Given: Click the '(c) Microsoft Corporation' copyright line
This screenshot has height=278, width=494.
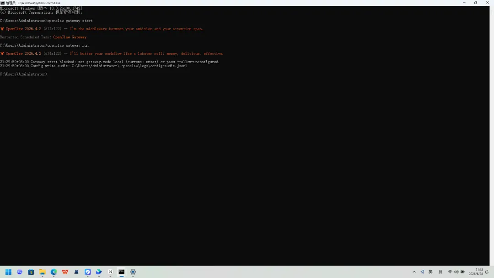Looking at the screenshot, I should point(41,13).
